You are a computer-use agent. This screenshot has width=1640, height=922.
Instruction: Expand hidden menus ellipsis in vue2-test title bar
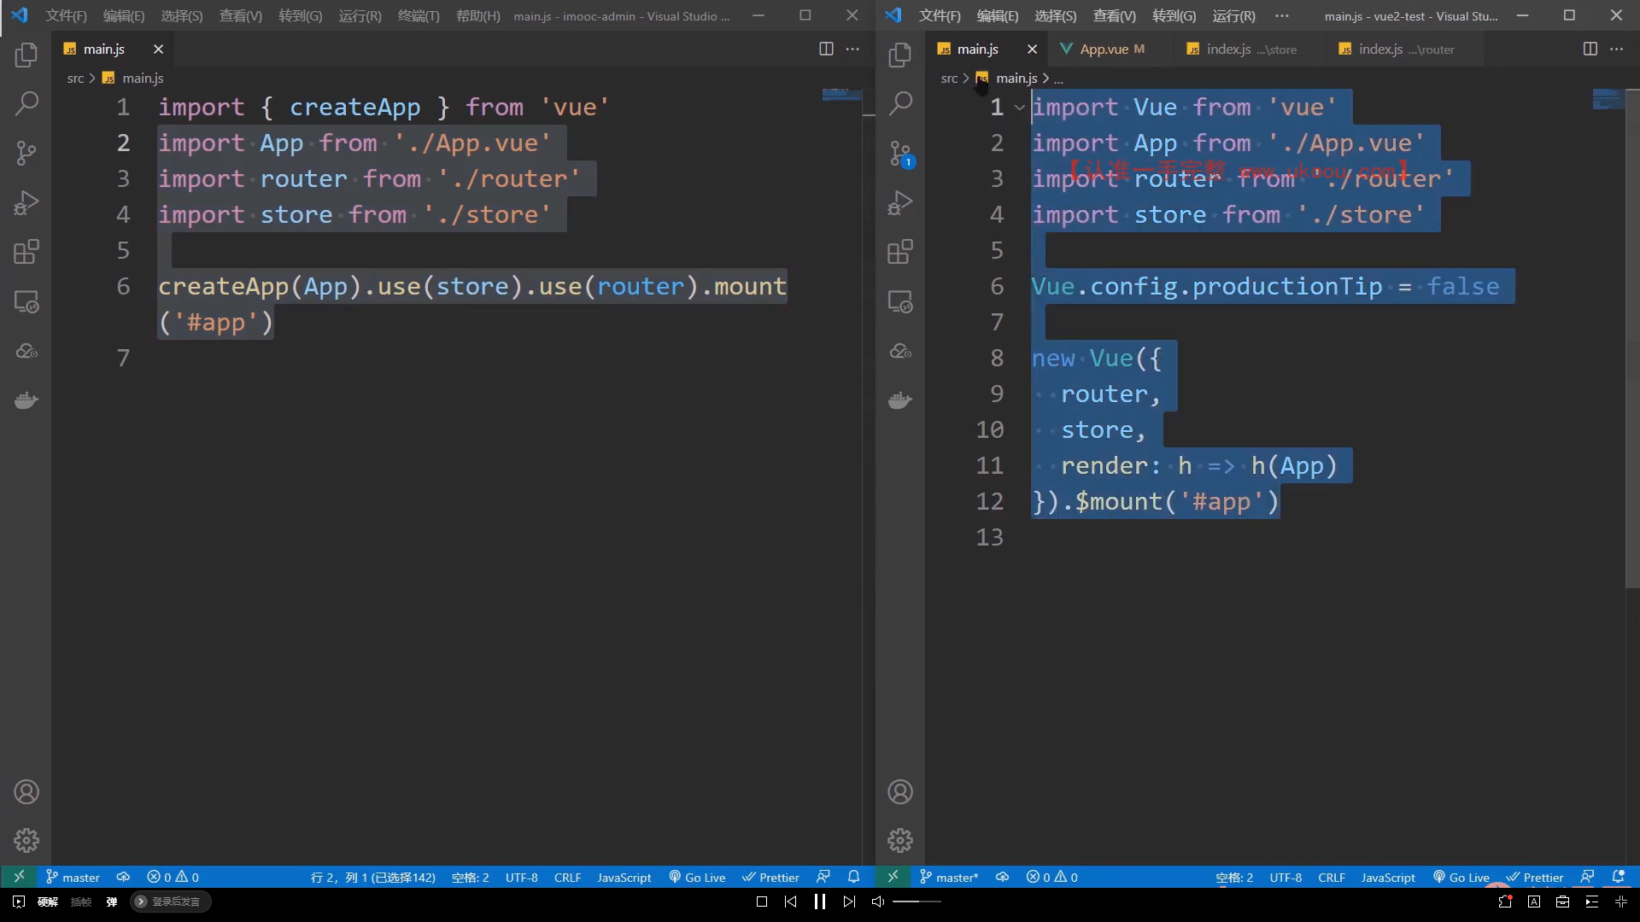(1282, 15)
